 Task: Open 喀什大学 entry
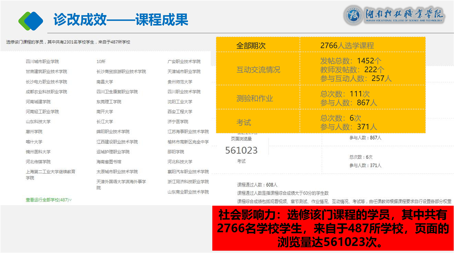34,142
